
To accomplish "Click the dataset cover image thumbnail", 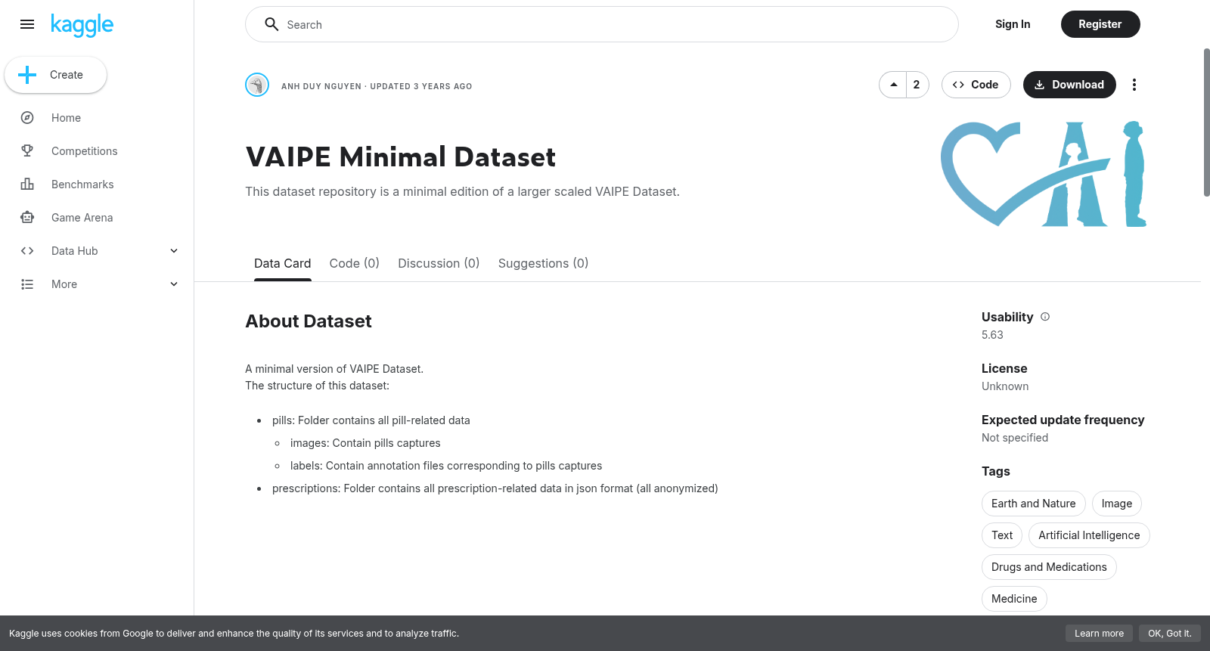I will point(1044,174).
